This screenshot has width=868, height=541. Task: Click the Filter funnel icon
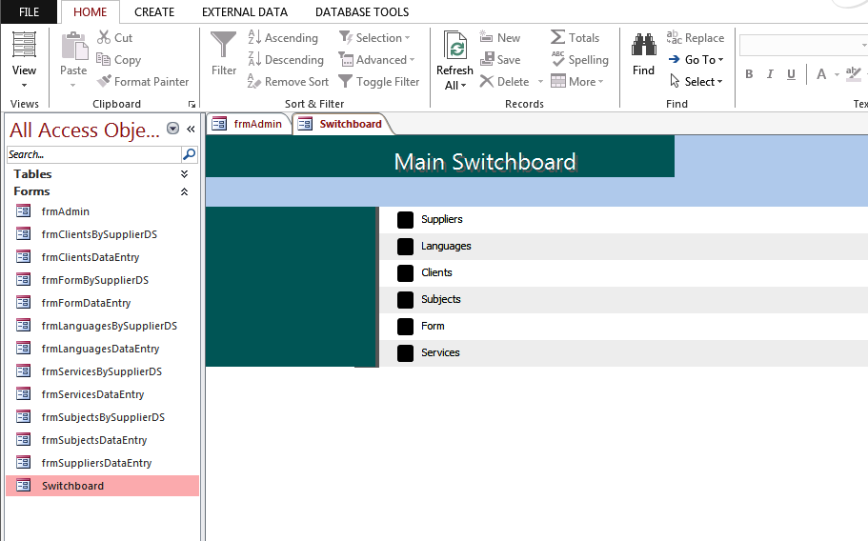tap(224, 46)
